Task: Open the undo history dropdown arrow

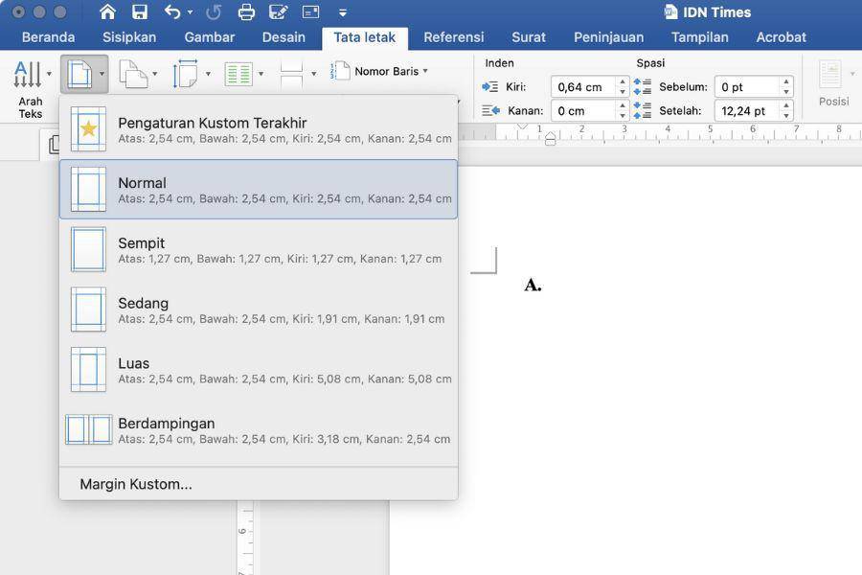Action: [191, 12]
